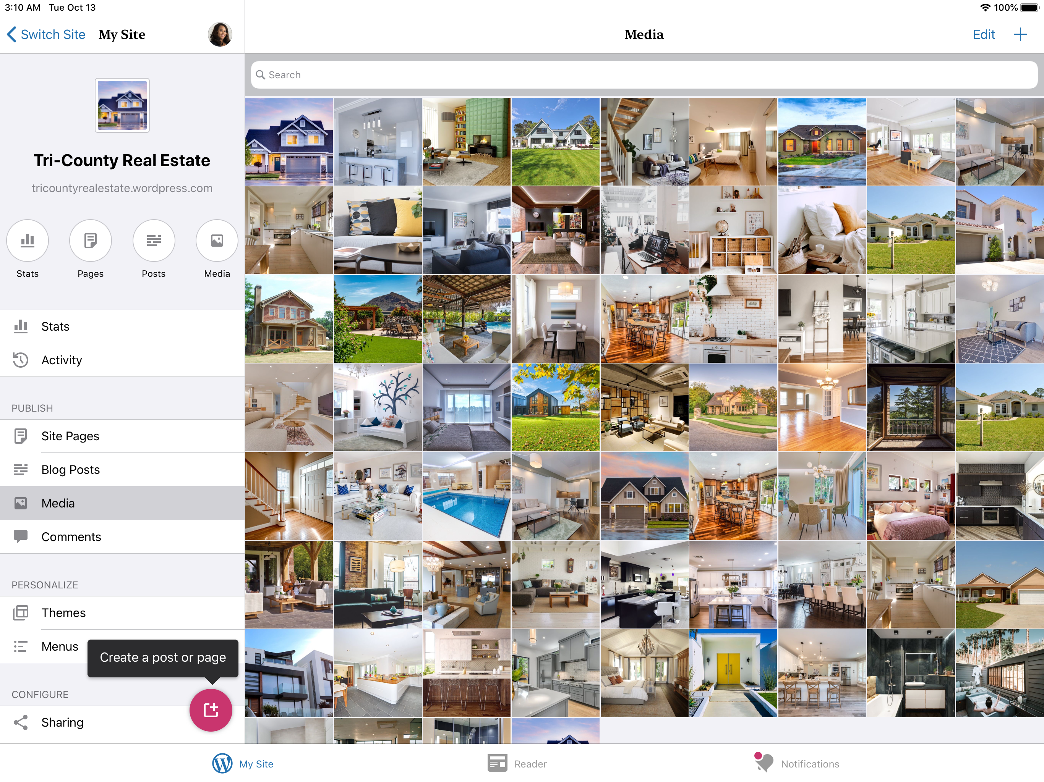Open the thatched-roof poolside lounge photo
Viewport: 1044px width, 782px height.
pos(466,319)
